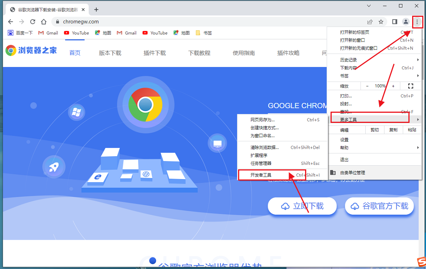Open the first YouTube bookmark
The height and width of the screenshot is (269, 426).
coord(76,33)
